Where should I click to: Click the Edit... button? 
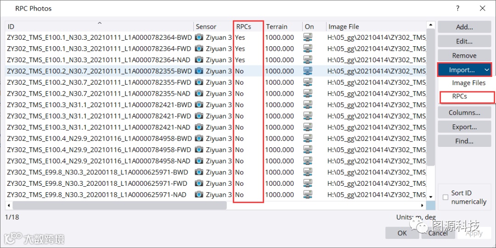tap(464, 41)
